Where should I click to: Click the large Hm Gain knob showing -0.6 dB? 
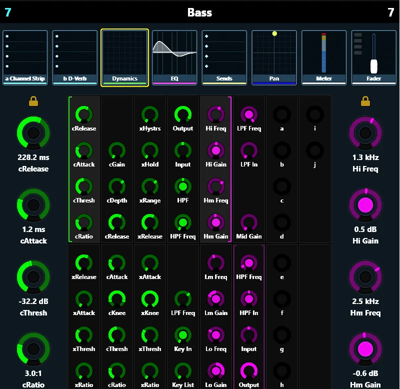click(x=365, y=348)
